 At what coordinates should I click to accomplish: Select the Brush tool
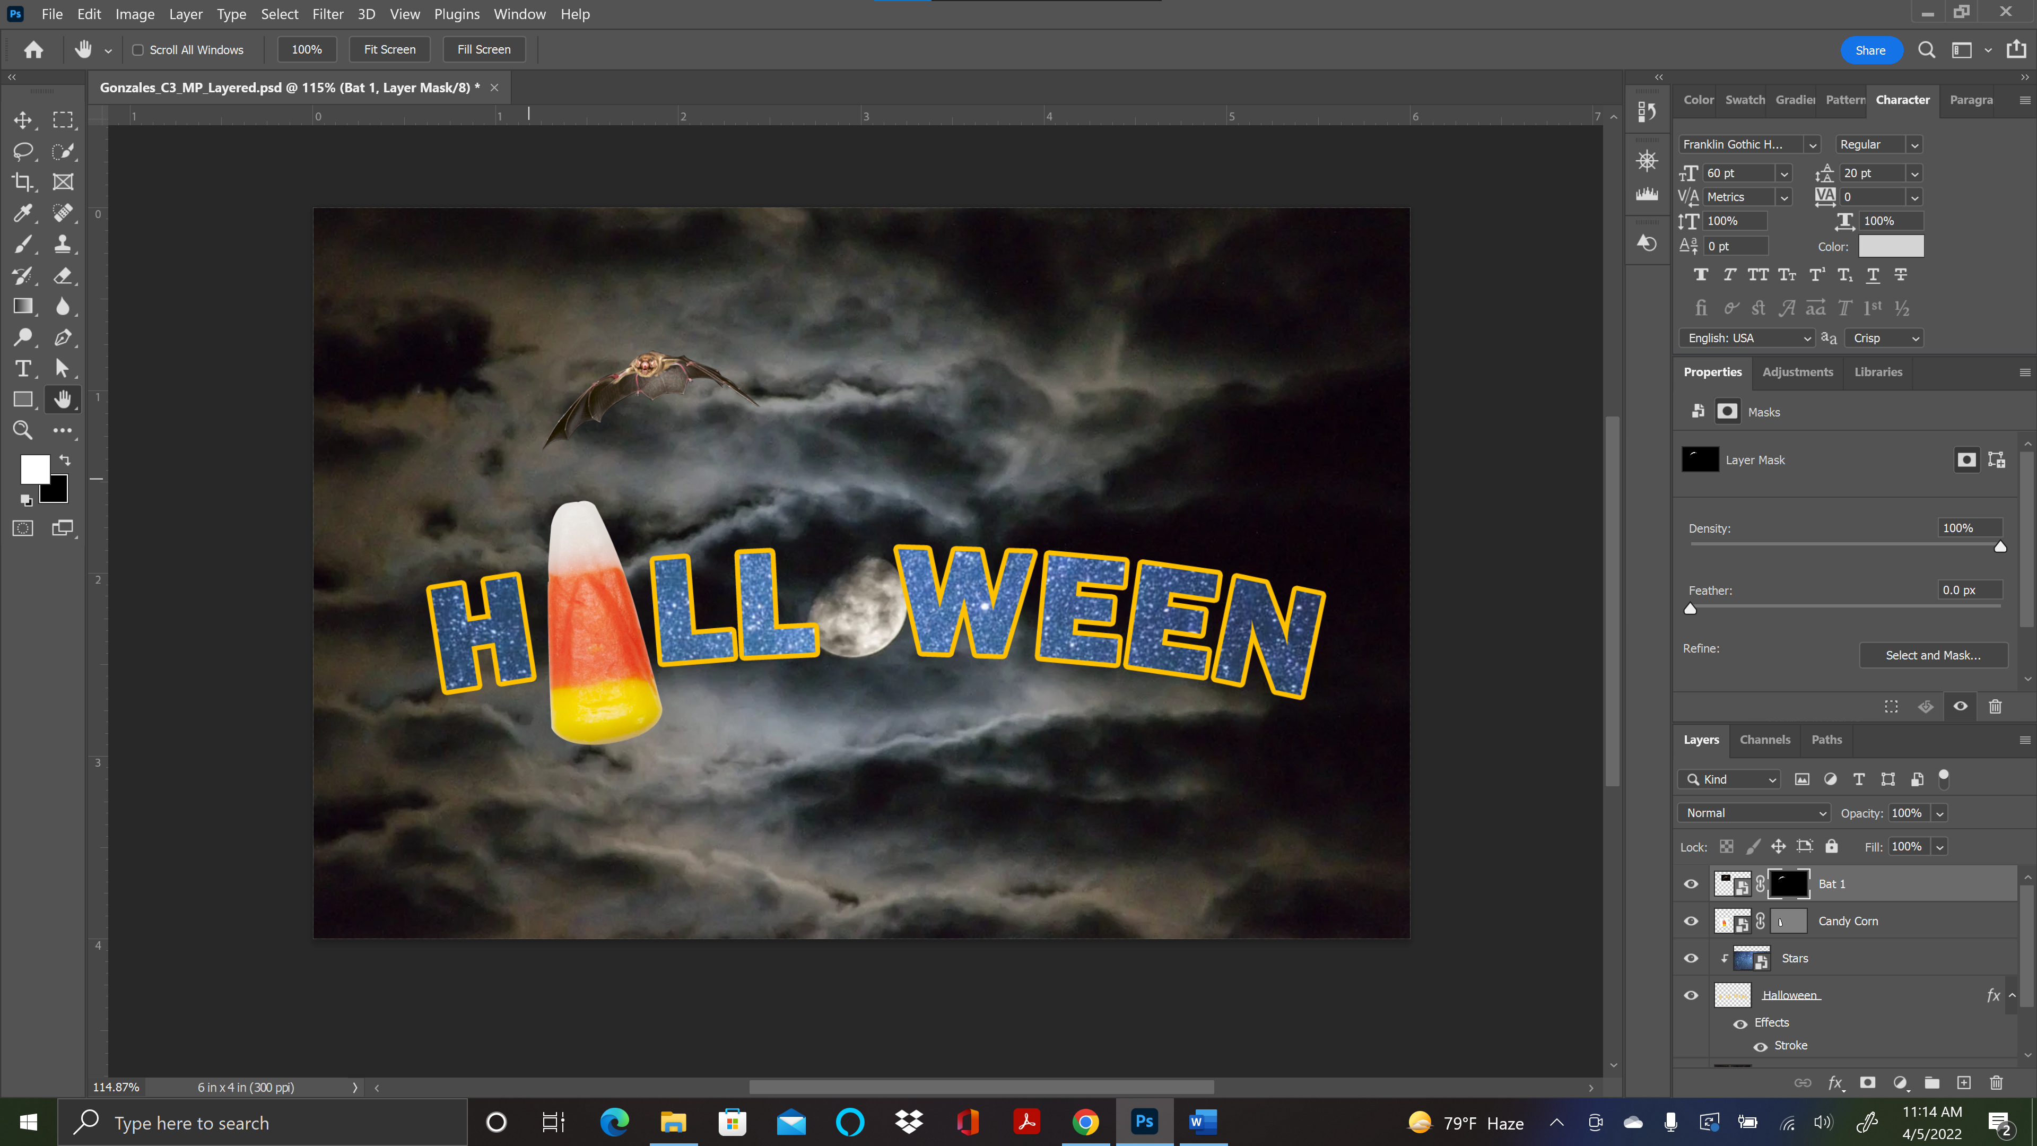(x=23, y=245)
